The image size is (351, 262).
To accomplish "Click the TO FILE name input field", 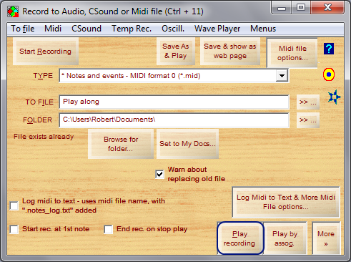I will tap(174, 102).
